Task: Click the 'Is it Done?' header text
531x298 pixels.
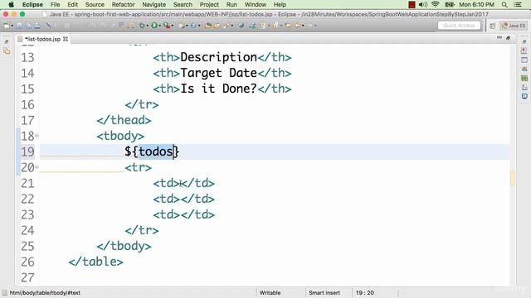Action: point(218,89)
